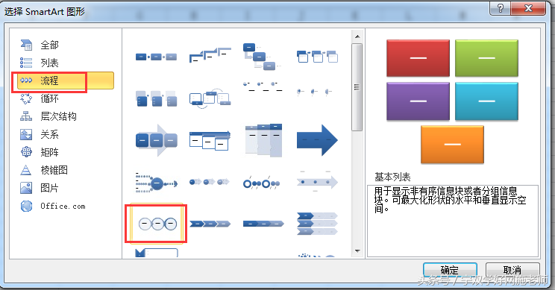Open help with the question mark button
The height and width of the screenshot is (290, 555).
[500, 8]
